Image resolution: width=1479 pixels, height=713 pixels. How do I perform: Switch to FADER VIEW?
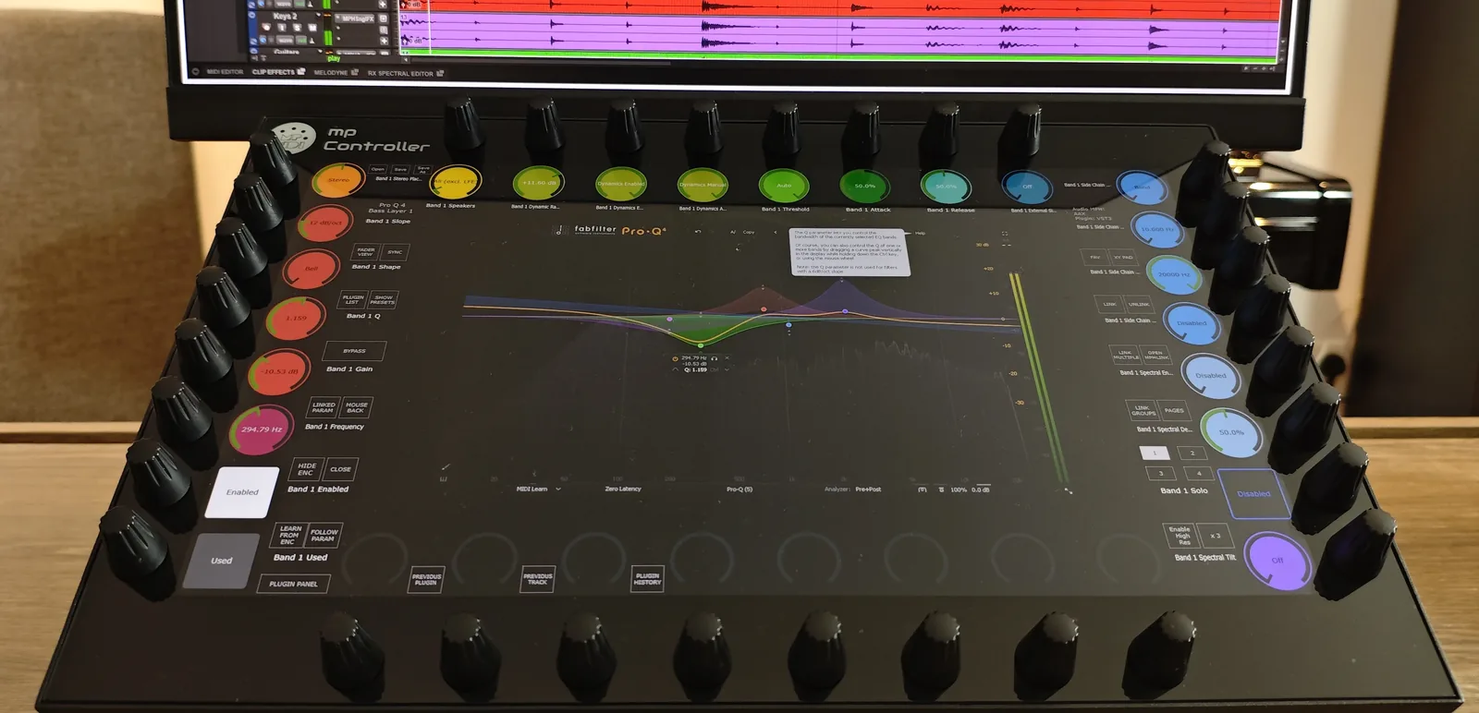click(x=367, y=251)
